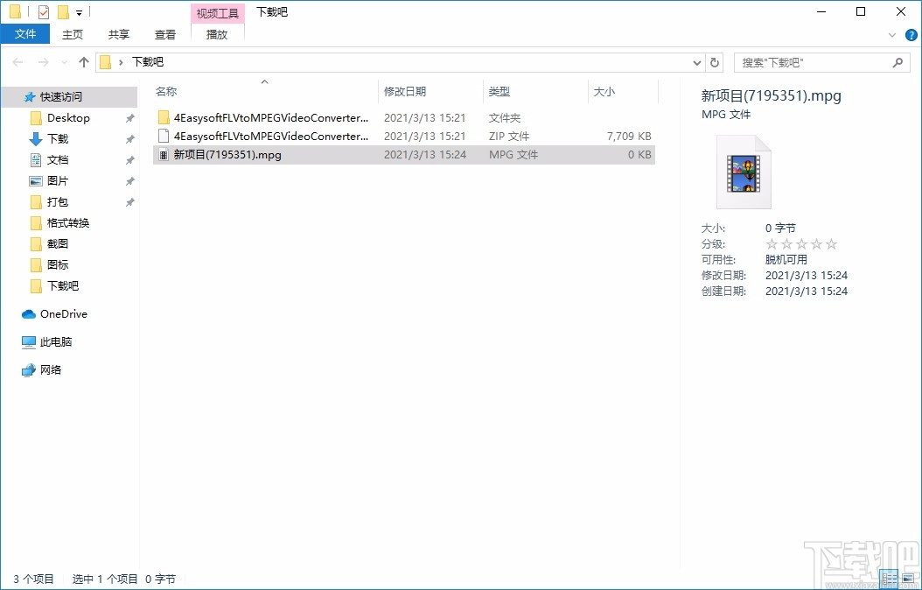Click the Back navigation arrow
The image size is (922, 590).
(x=16, y=61)
